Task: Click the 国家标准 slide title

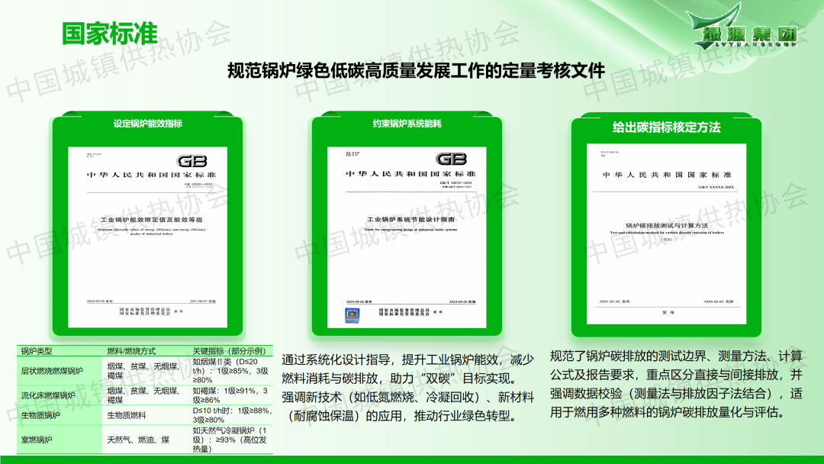Action: (x=110, y=33)
